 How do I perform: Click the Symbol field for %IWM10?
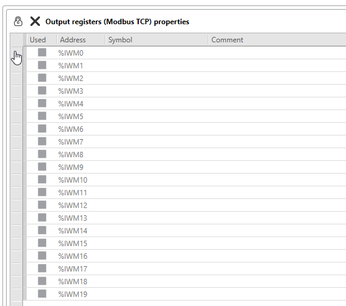pyautogui.click(x=157, y=180)
